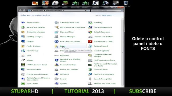Open the Flash Player red icon

tap(90, 41)
